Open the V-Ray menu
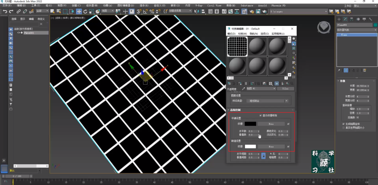This screenshot has width=378, height=185. point(199,6)
